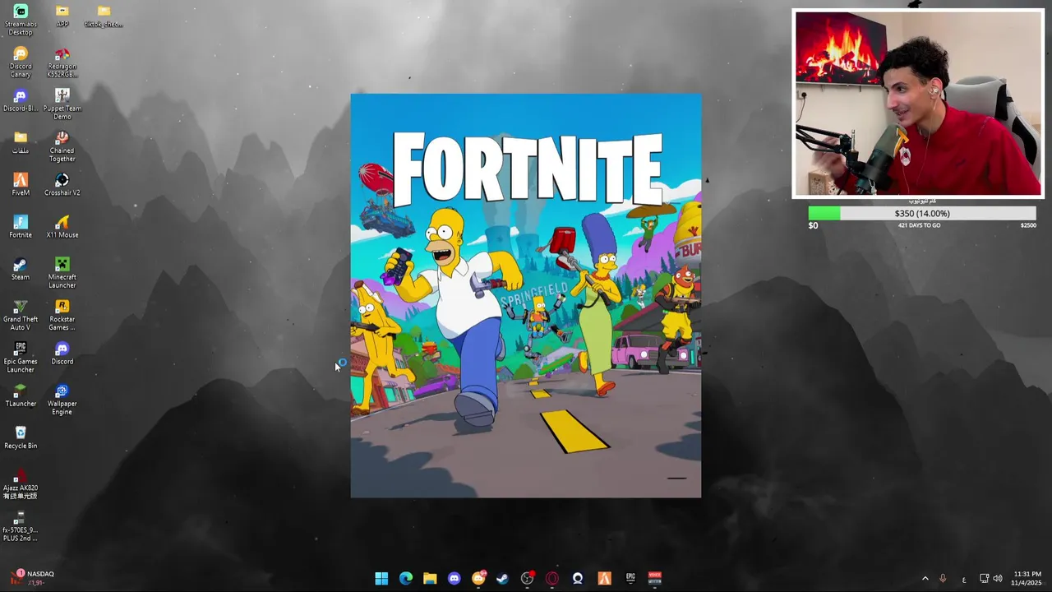Open the ملفات folder on desktop
The image size is (1052, 592).
[21, 142]
